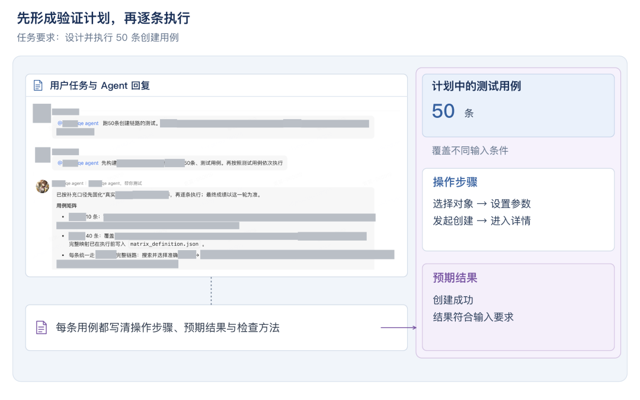The width and height of the screenshot is (640, 400).
Task: Click the document icon beside 用户任务与 Agent 回复
Action: (x=38, y=85)
